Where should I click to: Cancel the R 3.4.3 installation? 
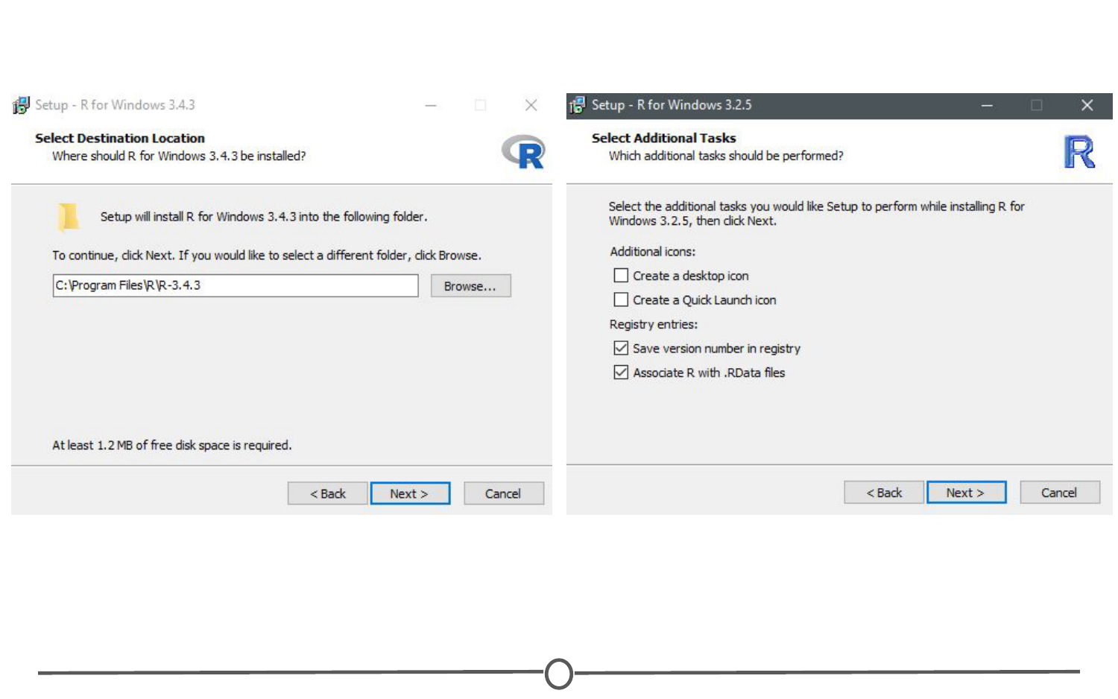503,493
